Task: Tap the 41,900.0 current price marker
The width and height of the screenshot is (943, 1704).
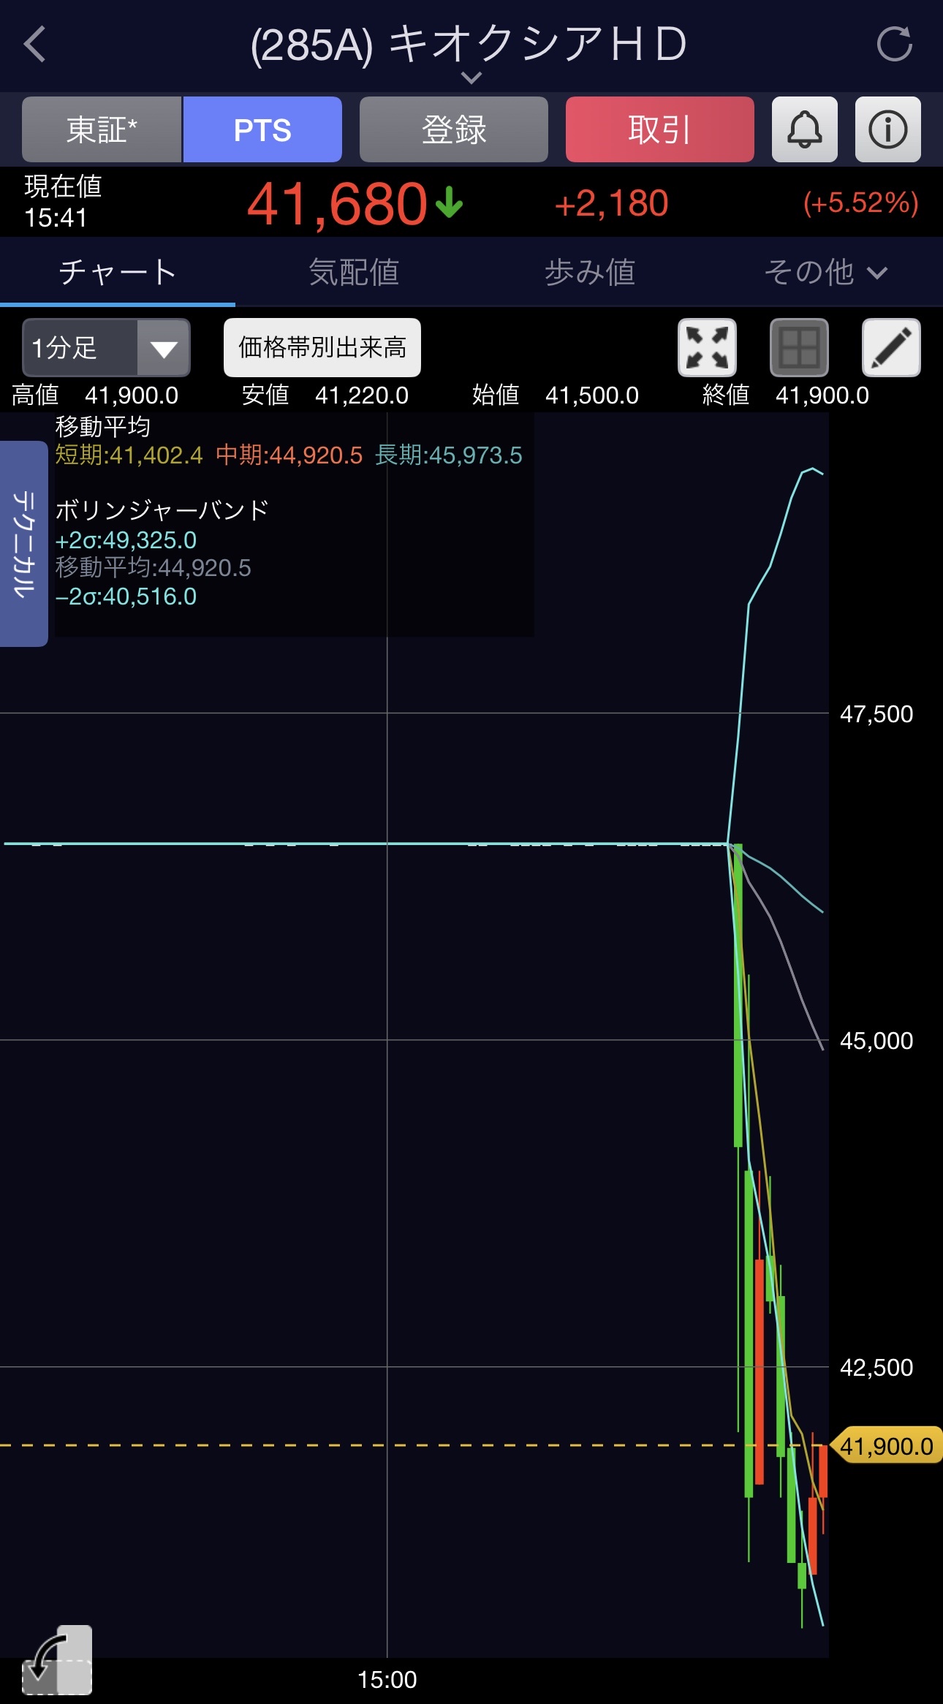Action: [x=886, y=1446]
